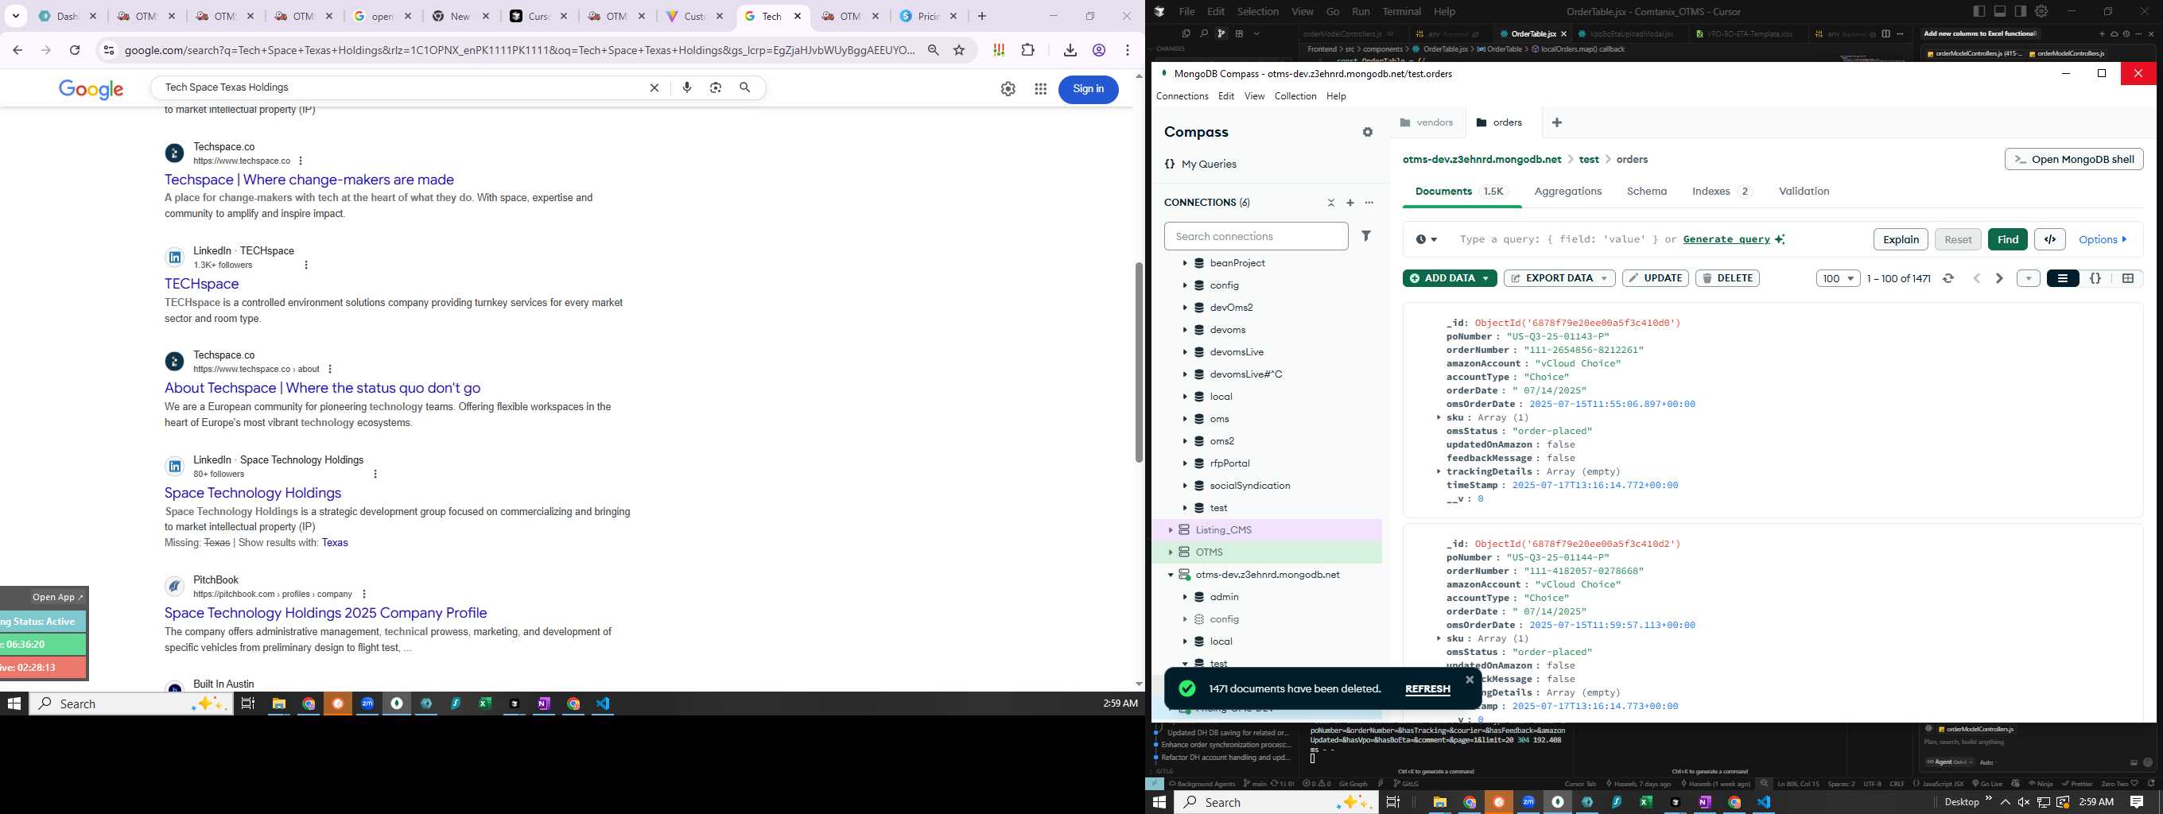This screenshot has width=2163, height=814.
Task: Click Chrome reload page icon
Action: click(75, 50)
